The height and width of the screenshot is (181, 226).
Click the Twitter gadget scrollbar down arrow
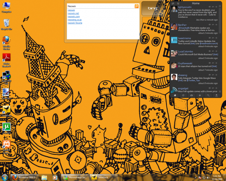click(x=220, y=91)
